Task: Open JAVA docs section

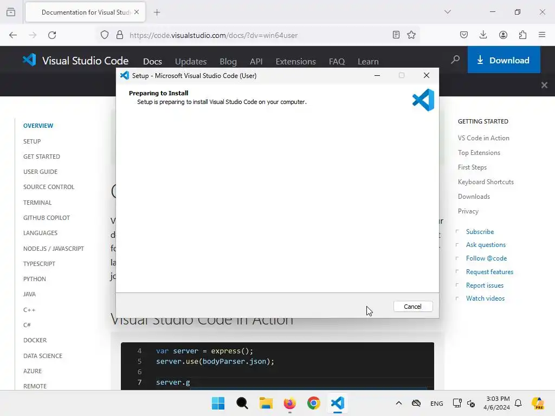Action: coord(29,294)
